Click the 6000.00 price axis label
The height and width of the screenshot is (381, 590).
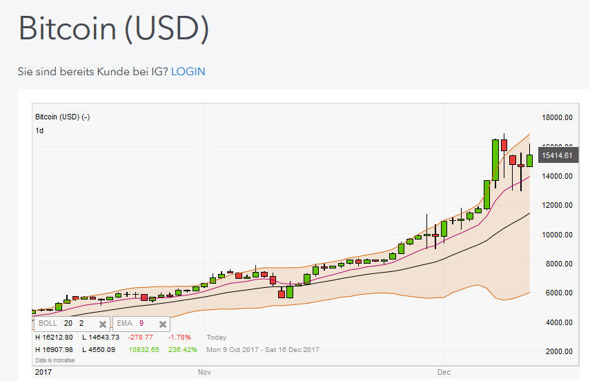tap(559, 293)
